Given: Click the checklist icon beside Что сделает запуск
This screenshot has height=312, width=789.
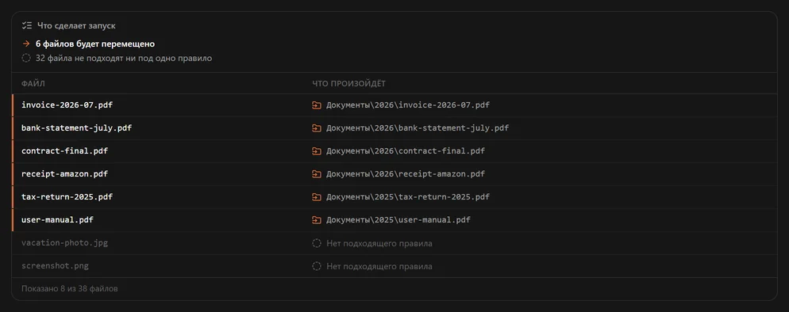Looking at the screenshot, I should coord(27,25).
